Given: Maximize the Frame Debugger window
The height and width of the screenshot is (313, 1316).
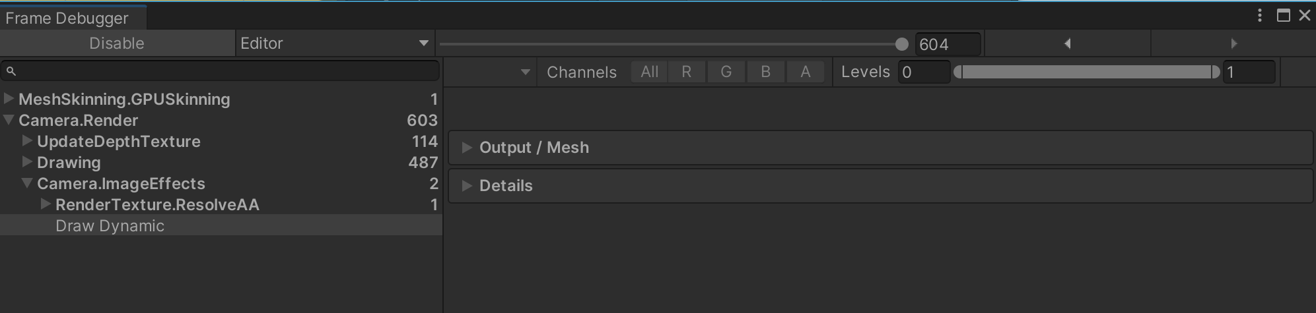Looking at the screenshot, I should pyautogui.click(x=1284, y=15).
